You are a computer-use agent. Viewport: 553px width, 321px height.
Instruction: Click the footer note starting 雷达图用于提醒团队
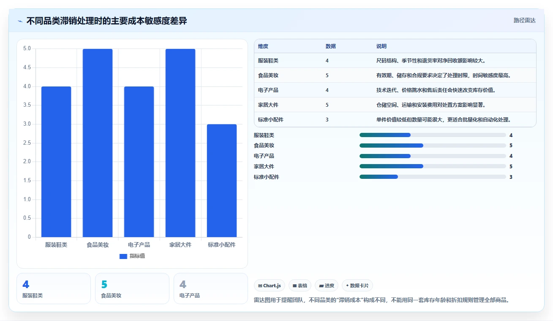click(x=381, y=300)
